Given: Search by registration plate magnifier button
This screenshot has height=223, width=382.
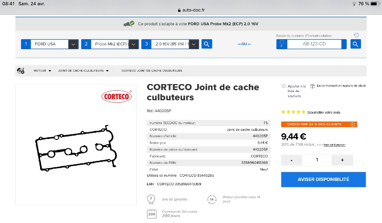Looking at the screenshot, I should (x=355, y=44).
